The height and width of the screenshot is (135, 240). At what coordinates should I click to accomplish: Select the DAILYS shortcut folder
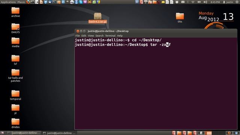(x=15, y=28)
